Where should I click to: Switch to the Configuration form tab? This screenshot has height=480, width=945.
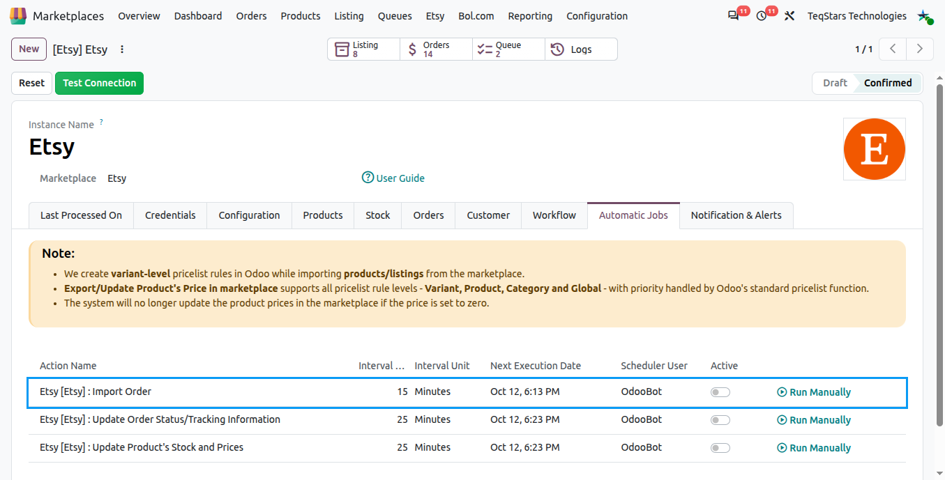[x=249, y=215]
